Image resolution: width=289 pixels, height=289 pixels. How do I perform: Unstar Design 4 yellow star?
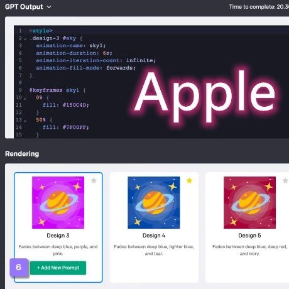click(189, 180)
